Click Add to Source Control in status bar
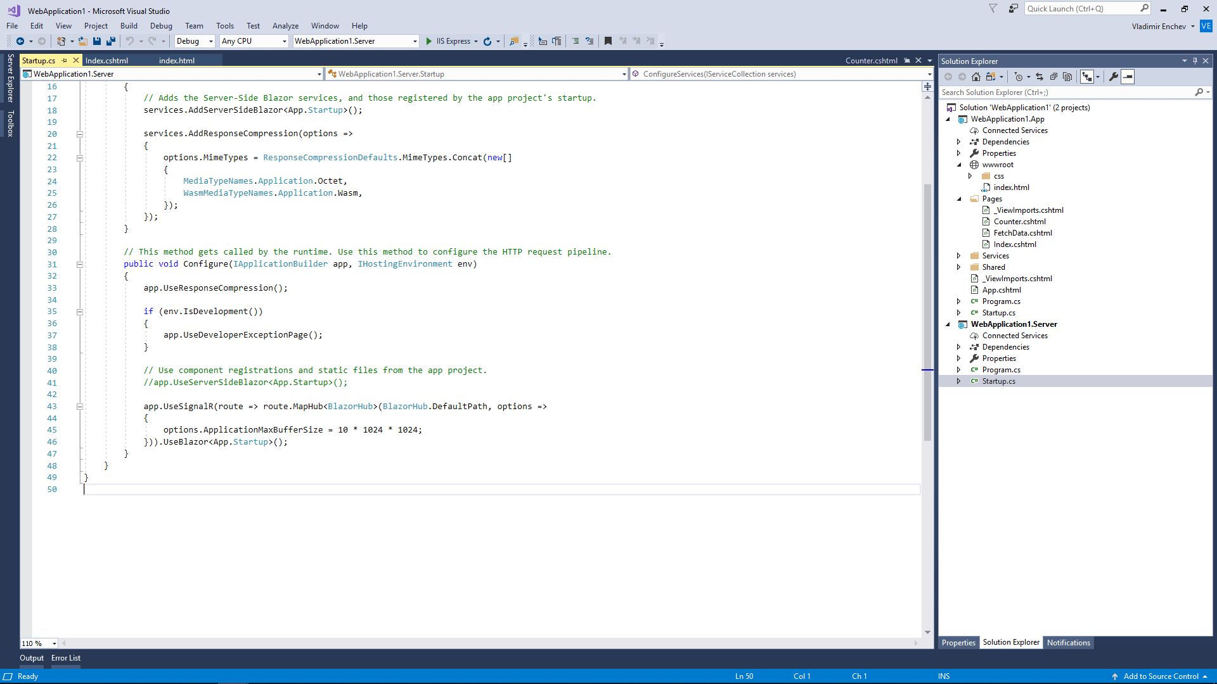Image resolution: width=1217 pixels, height=684 pixels. click(x=1161, y=676)
